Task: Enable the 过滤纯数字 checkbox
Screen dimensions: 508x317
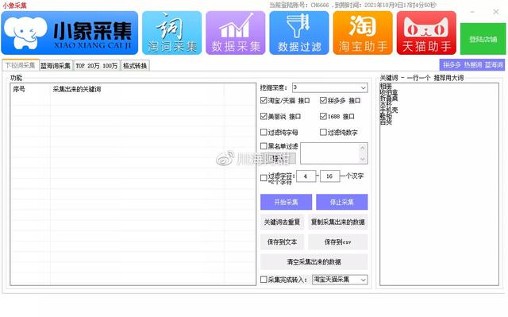Action: point(323,132)
